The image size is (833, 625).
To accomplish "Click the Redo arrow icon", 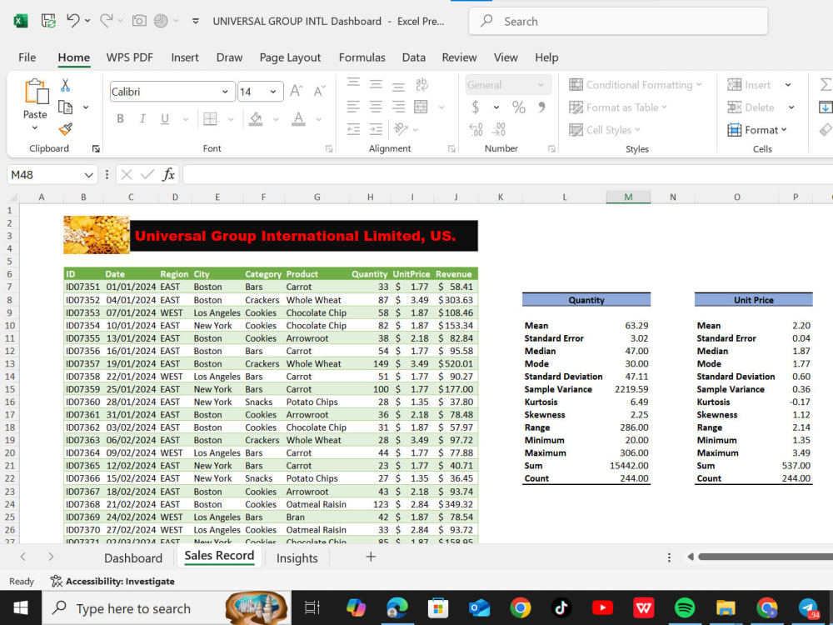I will coord(107,21).
